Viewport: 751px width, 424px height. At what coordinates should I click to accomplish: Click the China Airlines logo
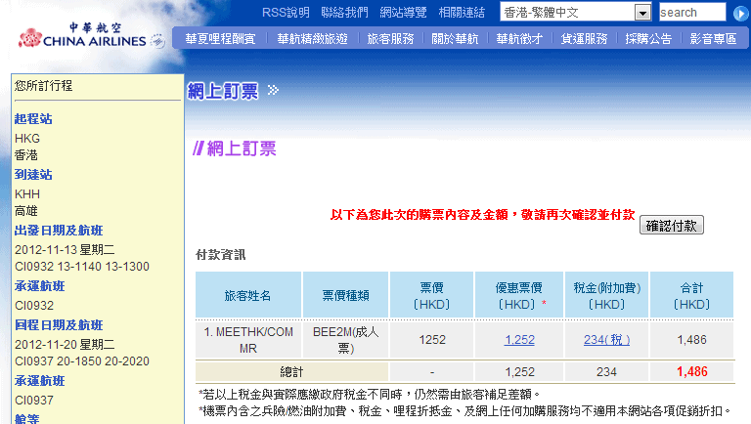[x=90, y=34]
